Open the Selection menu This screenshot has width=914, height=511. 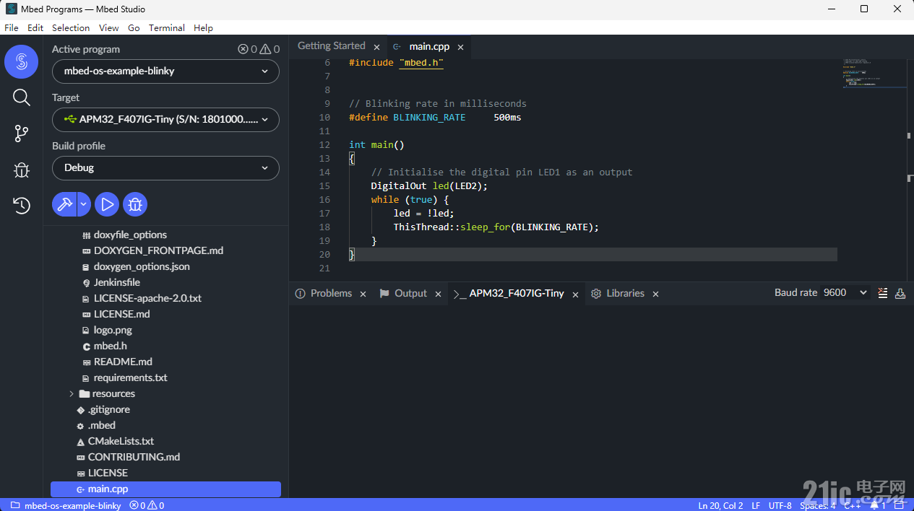point(71,27)
